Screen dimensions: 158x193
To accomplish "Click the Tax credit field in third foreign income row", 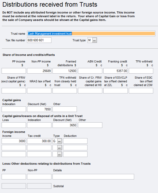I will tap(39, 154).
